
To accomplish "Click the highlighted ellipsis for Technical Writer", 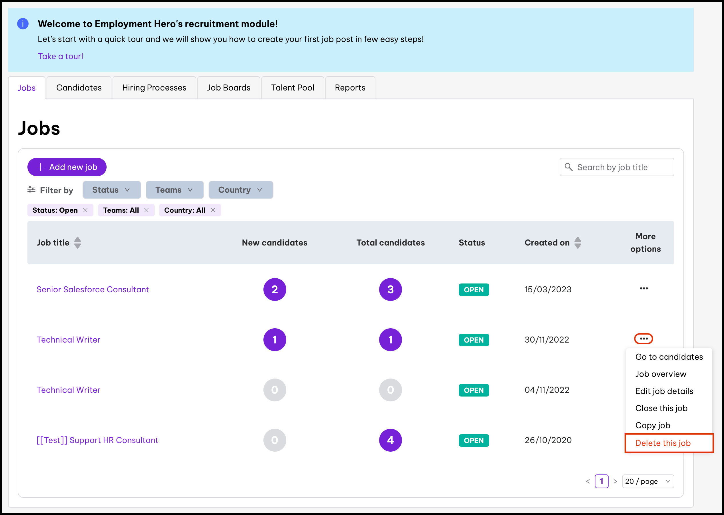I will (643, 339).
